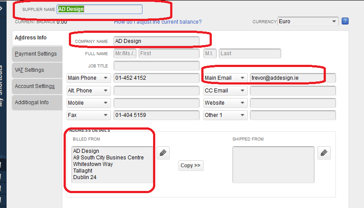Open the Main Email type dropdown
This screenshot has width=364, height=208.
(x=225, y=78)
